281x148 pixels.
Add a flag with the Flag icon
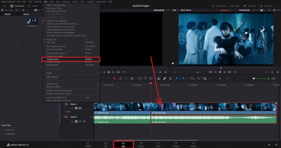pos(177,78)
